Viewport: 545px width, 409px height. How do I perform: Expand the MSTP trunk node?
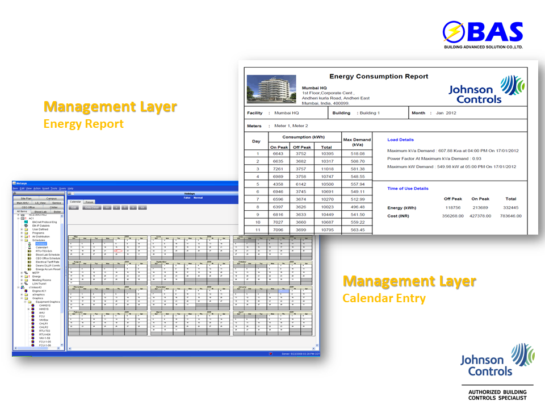tap(22, 273)
